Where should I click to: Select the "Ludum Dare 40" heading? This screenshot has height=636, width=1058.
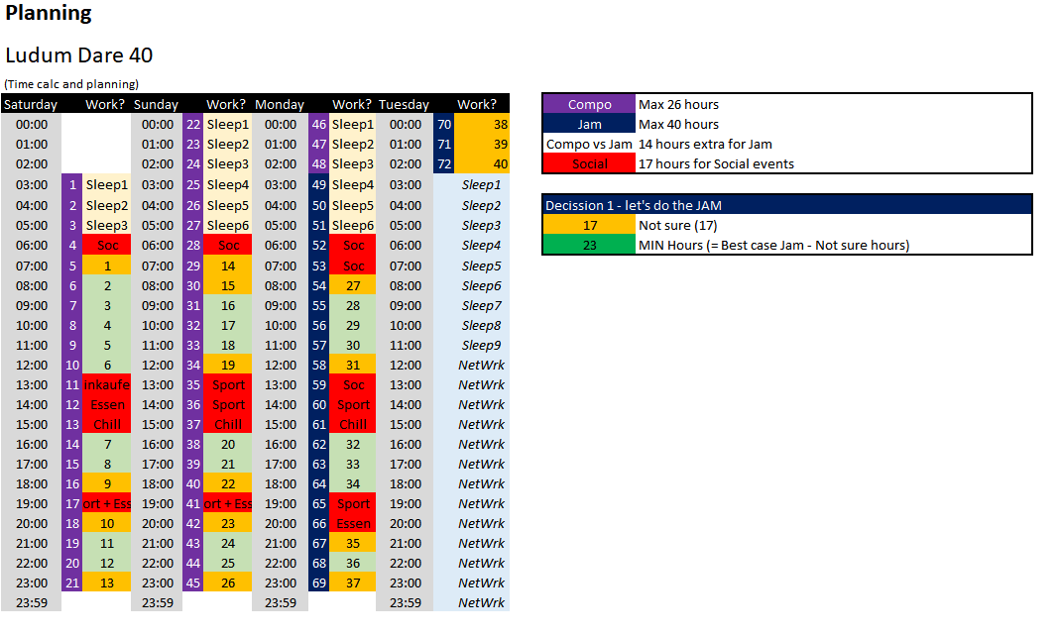[79, 55]
